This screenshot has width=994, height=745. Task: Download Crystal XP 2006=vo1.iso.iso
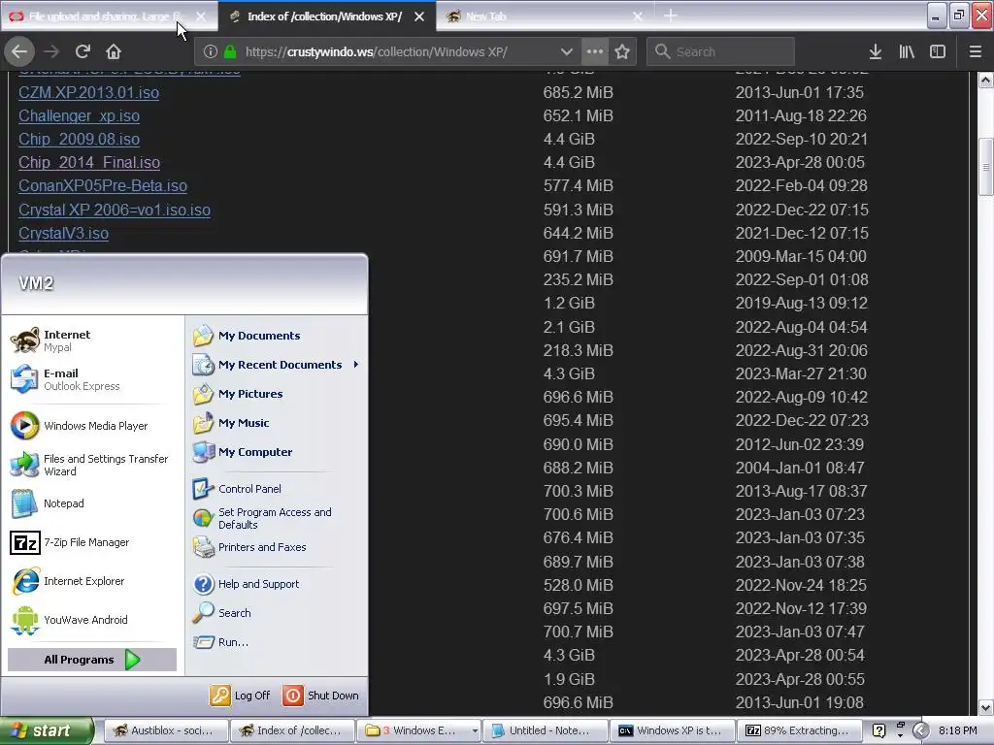click(115, 210)
